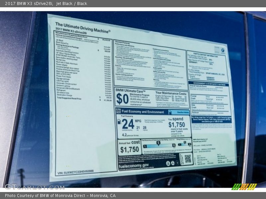Click the BMW roundel logo on the sticker
The width and height of the screenshot is (266, 199).
223,50
